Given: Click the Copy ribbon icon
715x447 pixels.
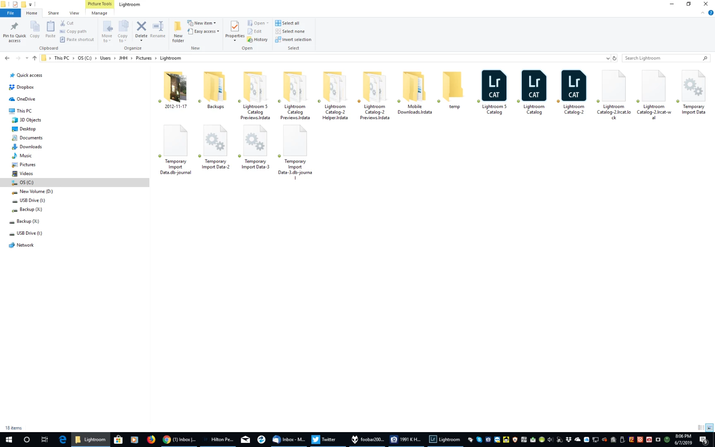Looking at the screenshot, I should click(x=35, y=30).
